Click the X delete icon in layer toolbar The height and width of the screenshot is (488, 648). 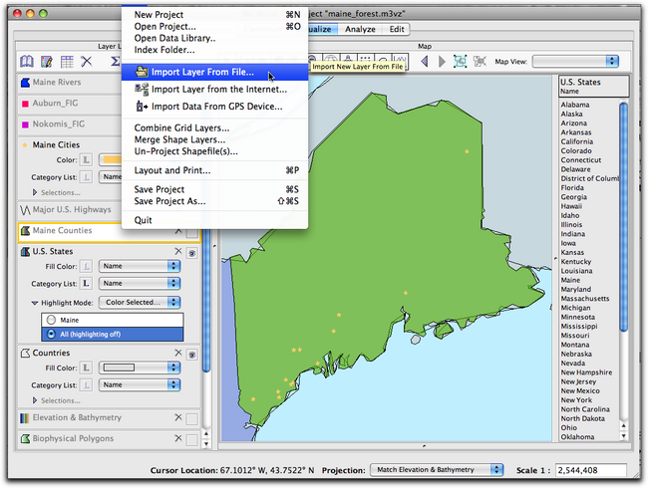tap(88, 62)
